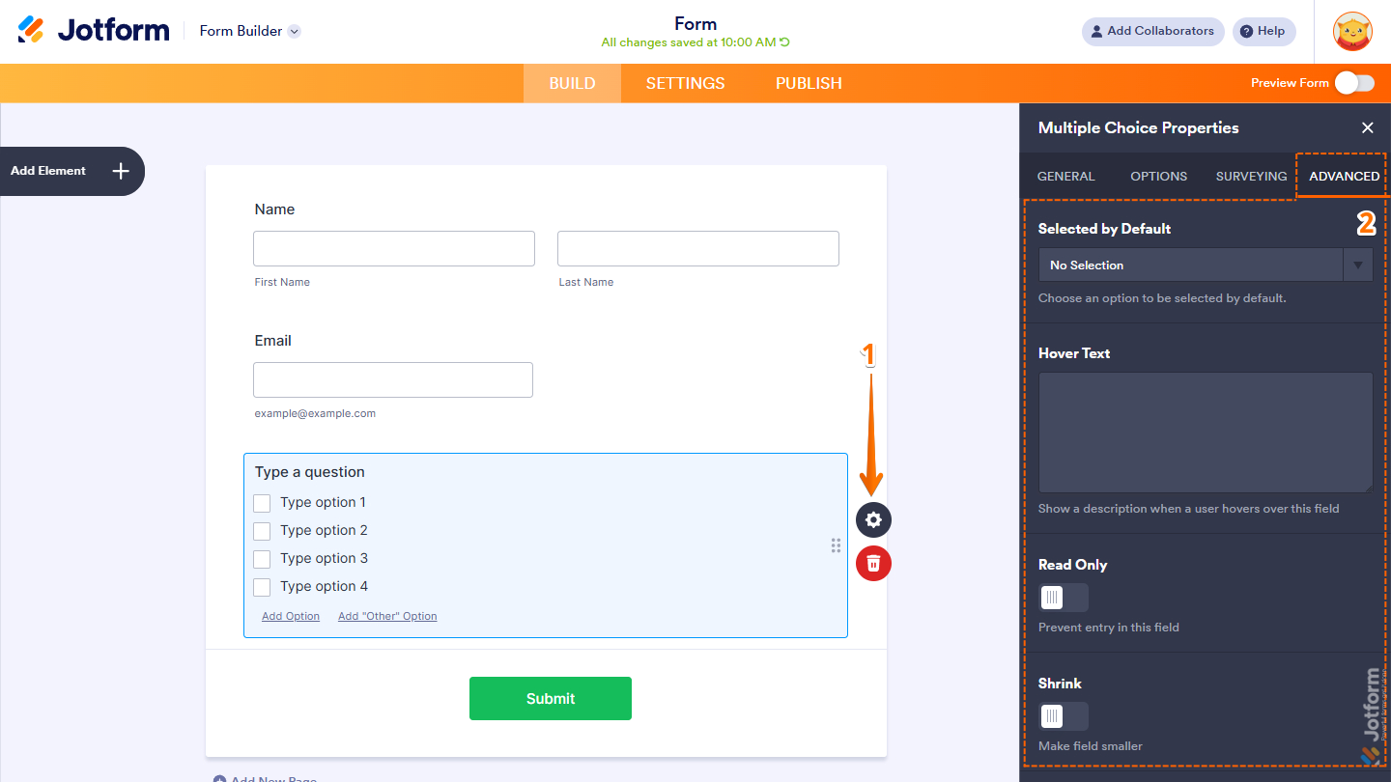Grab the dotted drag handle of the question

point(836,545)
